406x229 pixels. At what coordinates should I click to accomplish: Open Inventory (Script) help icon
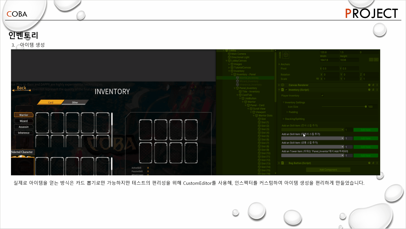(369, 90)
